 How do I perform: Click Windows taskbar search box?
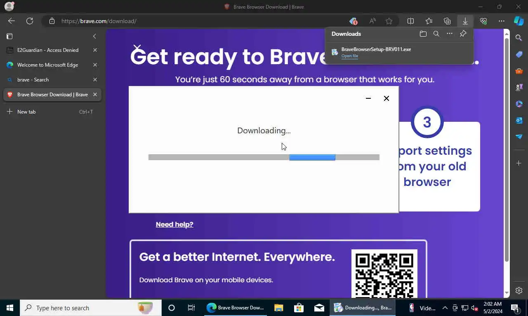click(x=91, y=308)
